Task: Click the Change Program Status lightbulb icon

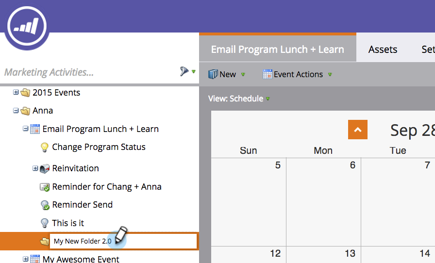Action: tap(44, 147)
